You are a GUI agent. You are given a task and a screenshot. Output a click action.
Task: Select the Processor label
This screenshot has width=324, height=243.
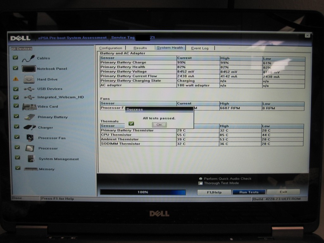coord(48,148)
